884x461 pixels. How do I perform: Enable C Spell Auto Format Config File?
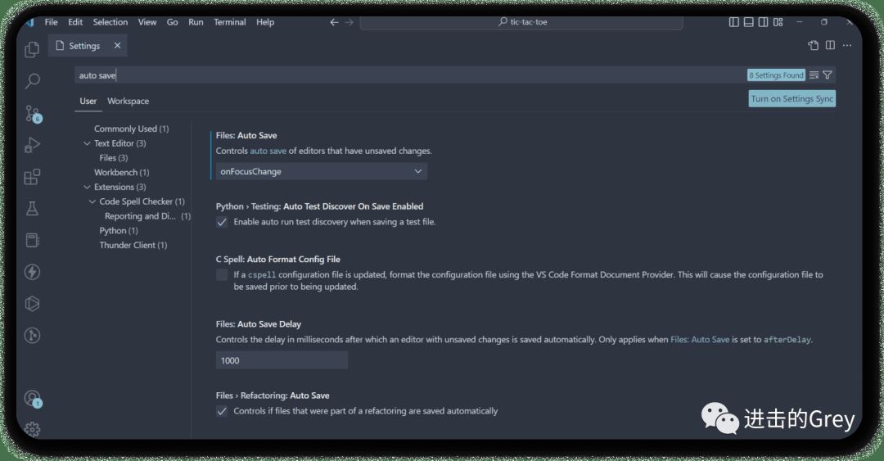click(222, 275)
